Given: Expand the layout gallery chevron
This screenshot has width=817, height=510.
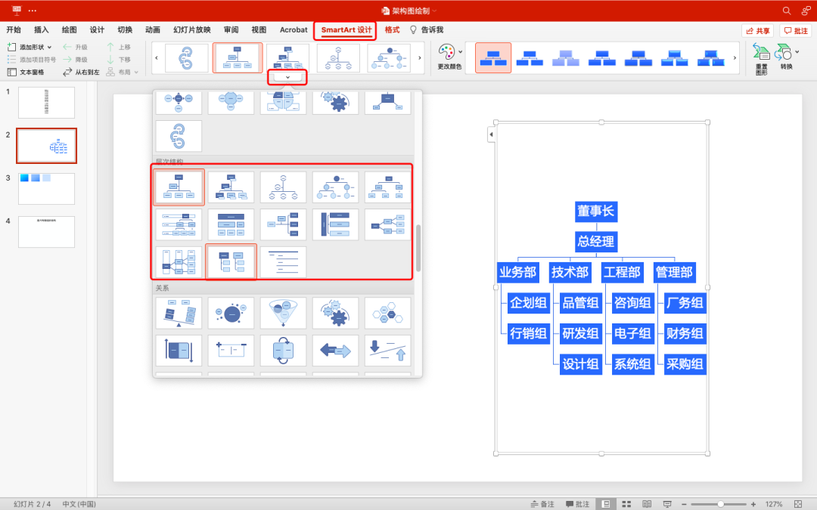Looking at the screenshot, I should [287, 77].
